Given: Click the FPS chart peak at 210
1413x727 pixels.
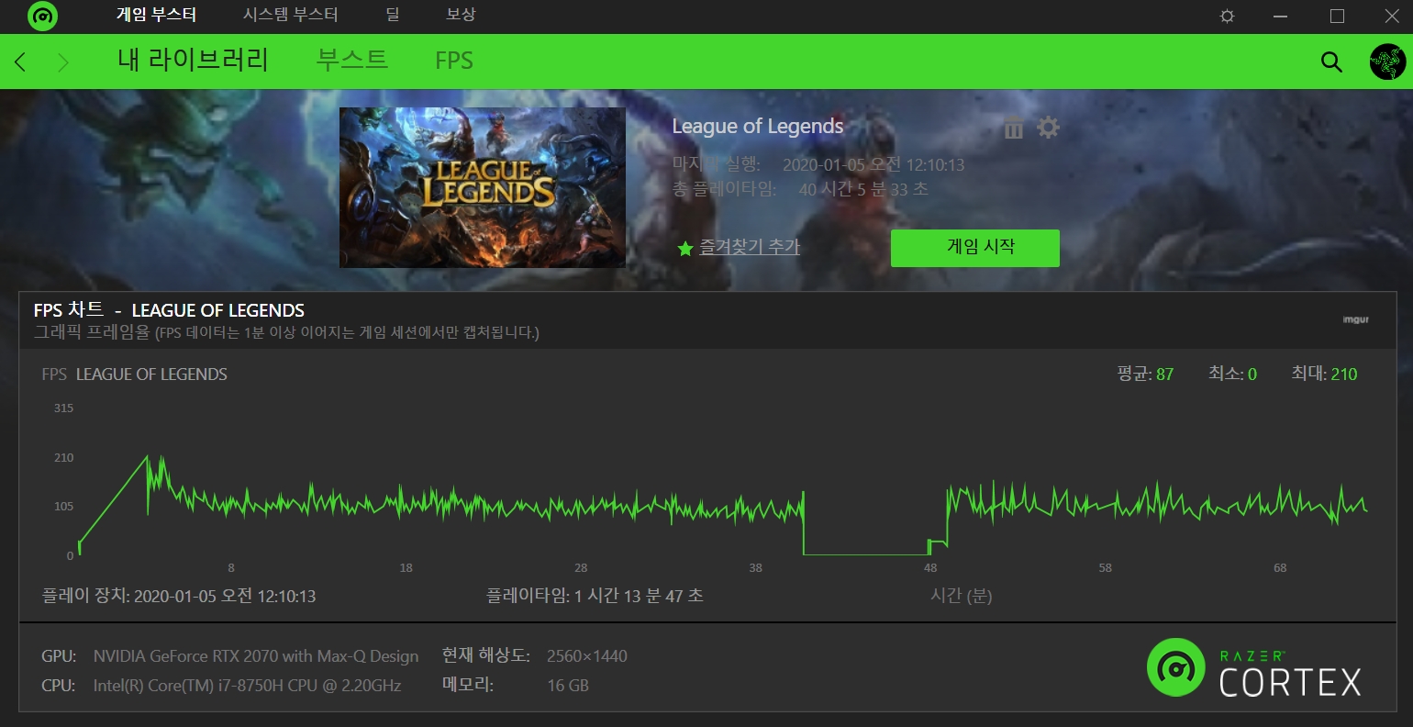Looking at the screenshot, I should 147,456.
